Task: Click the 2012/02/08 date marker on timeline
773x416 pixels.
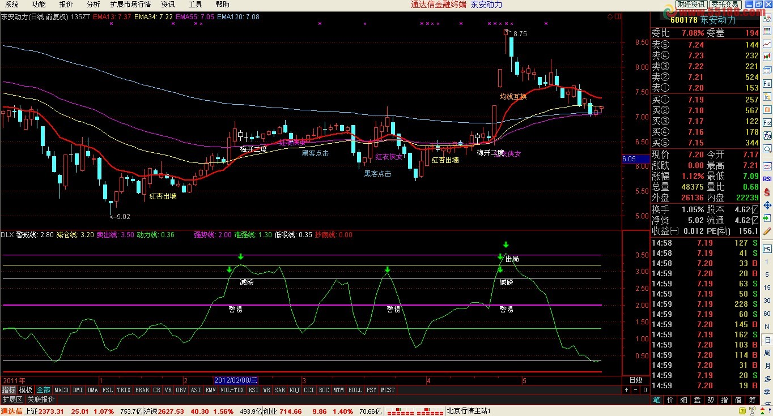Action: (236, 380)
